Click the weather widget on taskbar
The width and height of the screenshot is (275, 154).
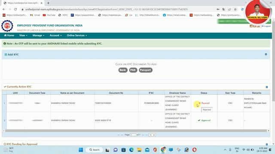(8, 150)
